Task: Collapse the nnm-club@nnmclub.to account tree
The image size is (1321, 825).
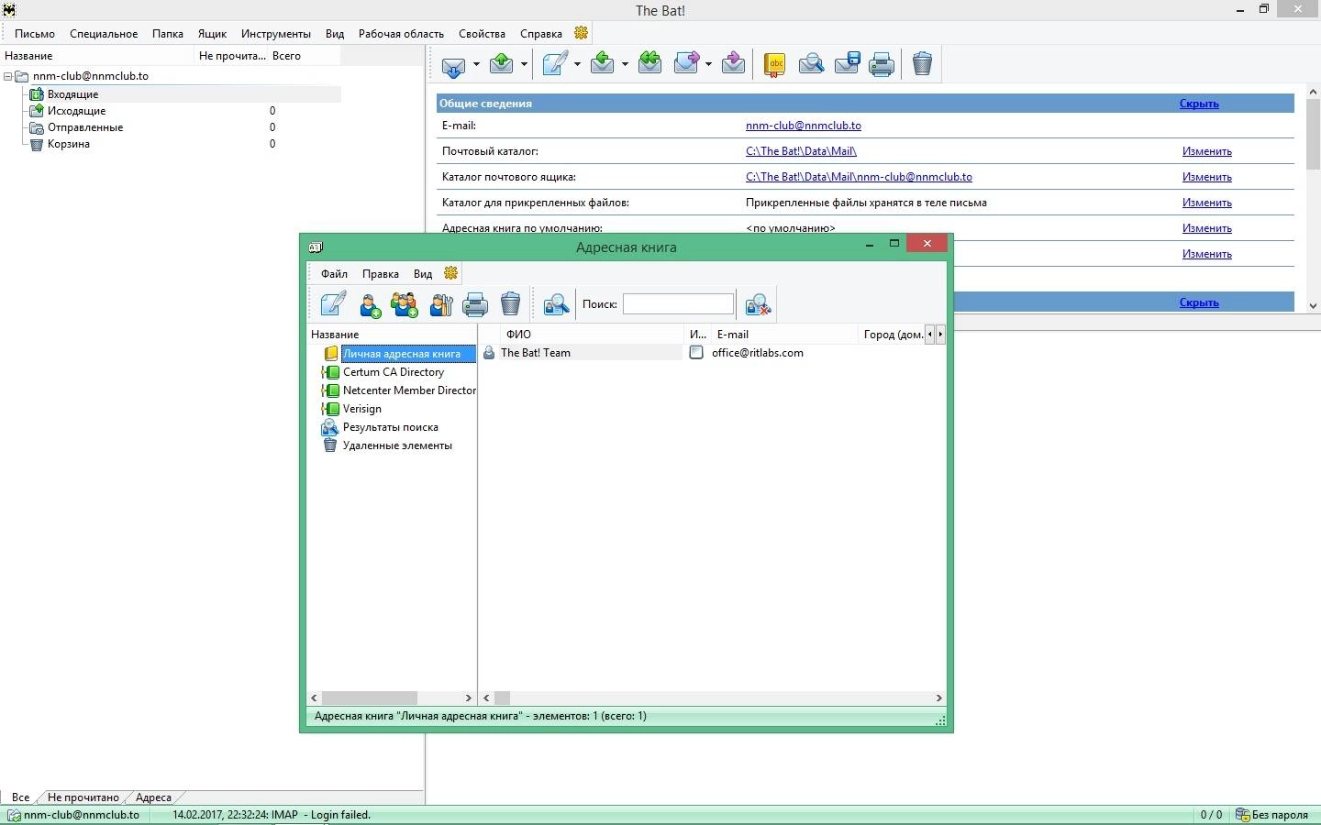Action: (7, 76)
